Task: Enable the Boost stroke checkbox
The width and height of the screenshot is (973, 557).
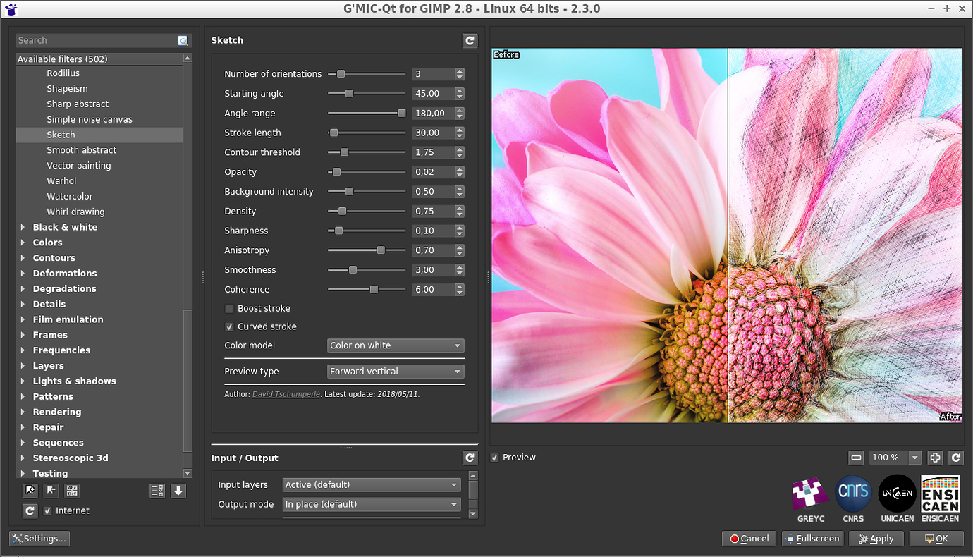Action: pyautogui.click(x=229, y=308)
